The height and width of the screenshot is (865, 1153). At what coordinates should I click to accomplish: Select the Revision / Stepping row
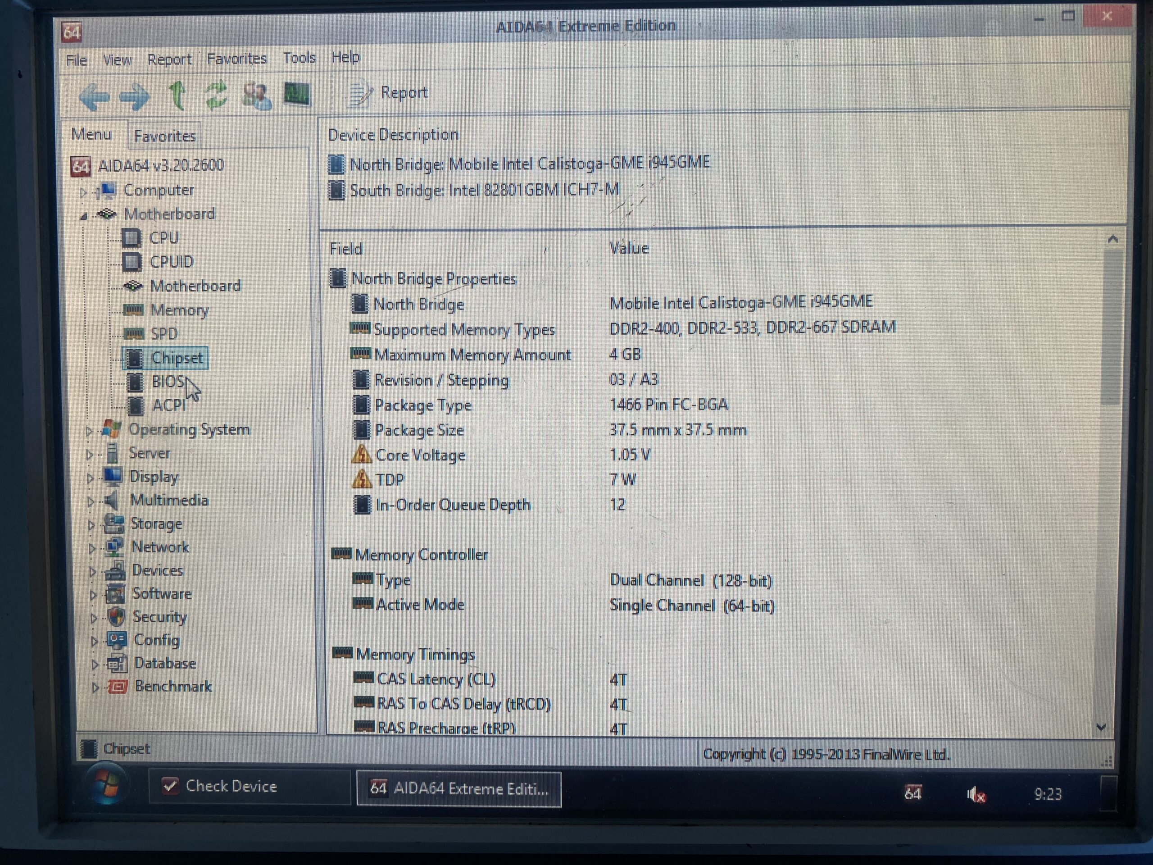(505, 380)
